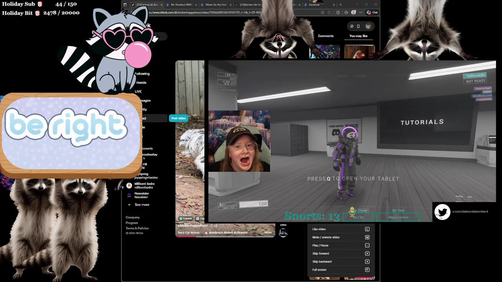Click the 'x.com/dablondebomber4' overlay text

click(x=470, y=211)
